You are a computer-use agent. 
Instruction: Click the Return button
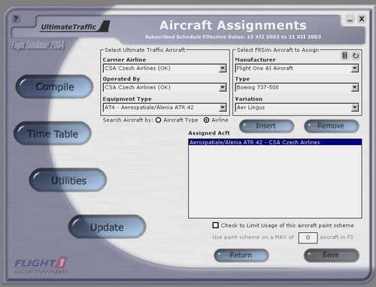(x=241, y=255)
